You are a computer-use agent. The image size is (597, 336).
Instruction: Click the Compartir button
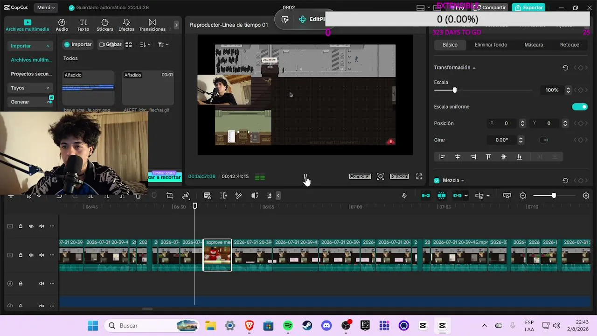tap(491, 7)
